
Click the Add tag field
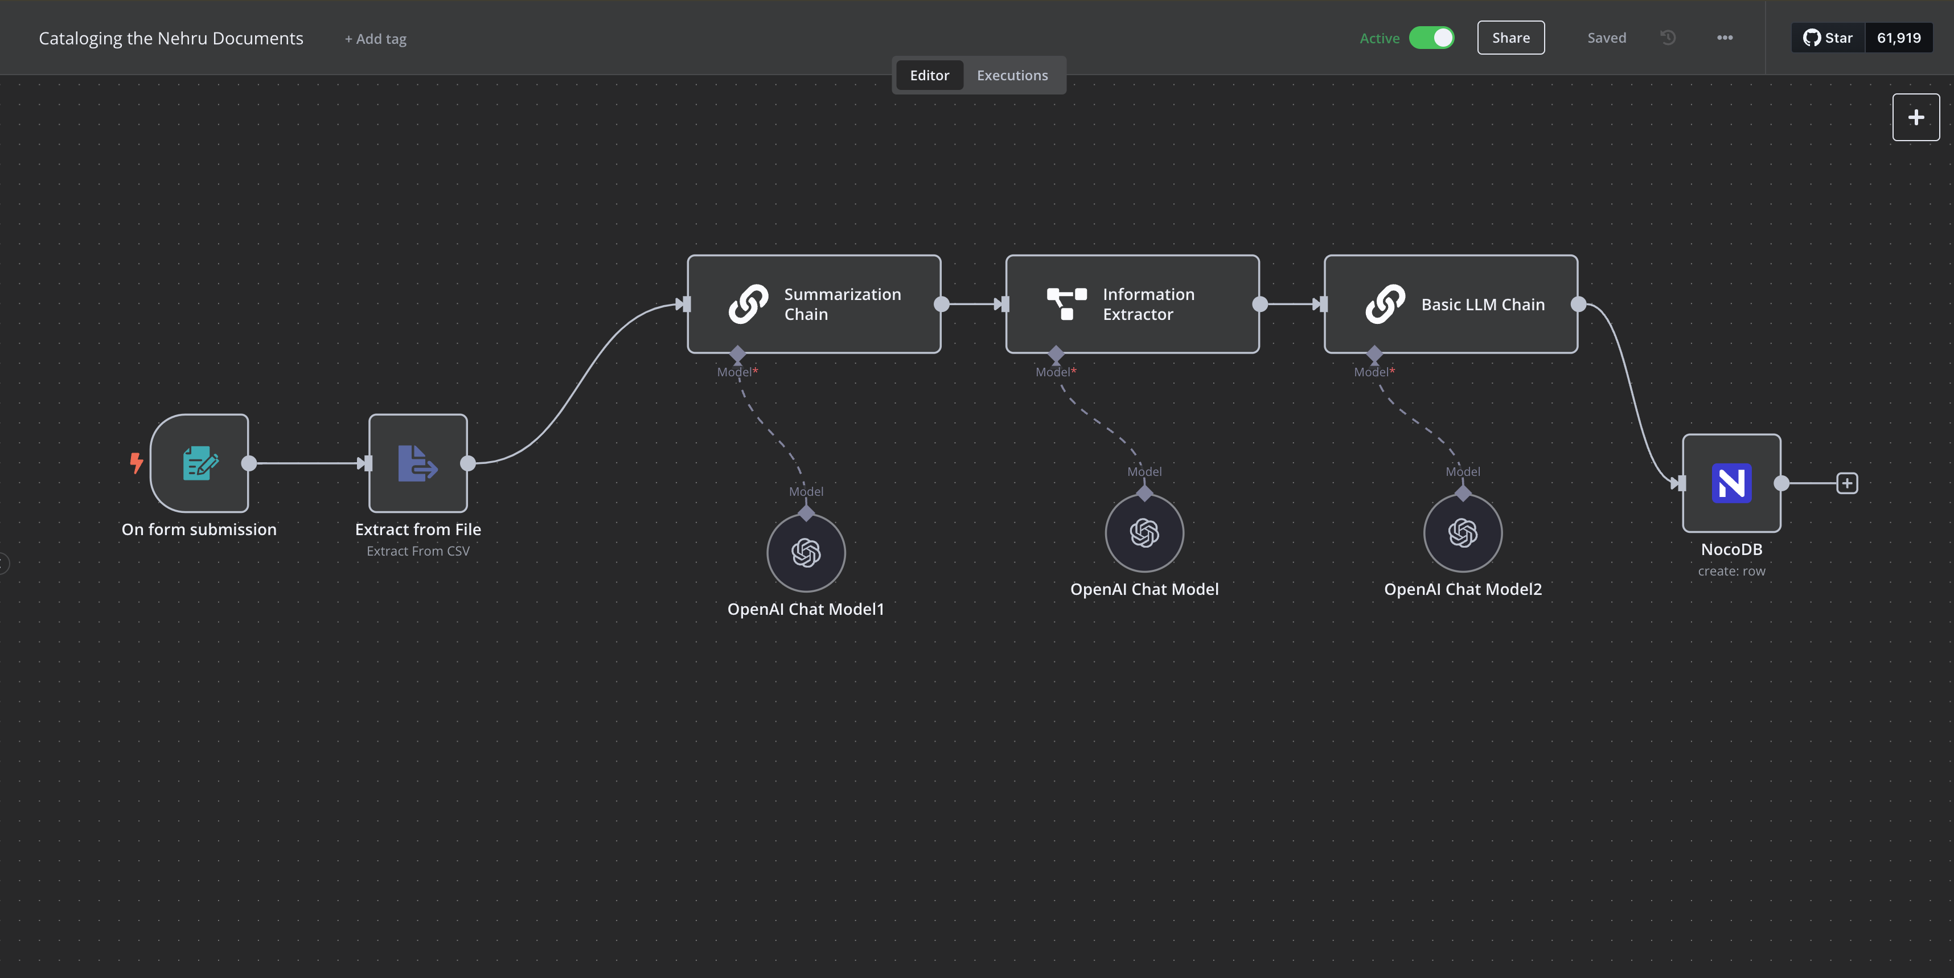375,39
